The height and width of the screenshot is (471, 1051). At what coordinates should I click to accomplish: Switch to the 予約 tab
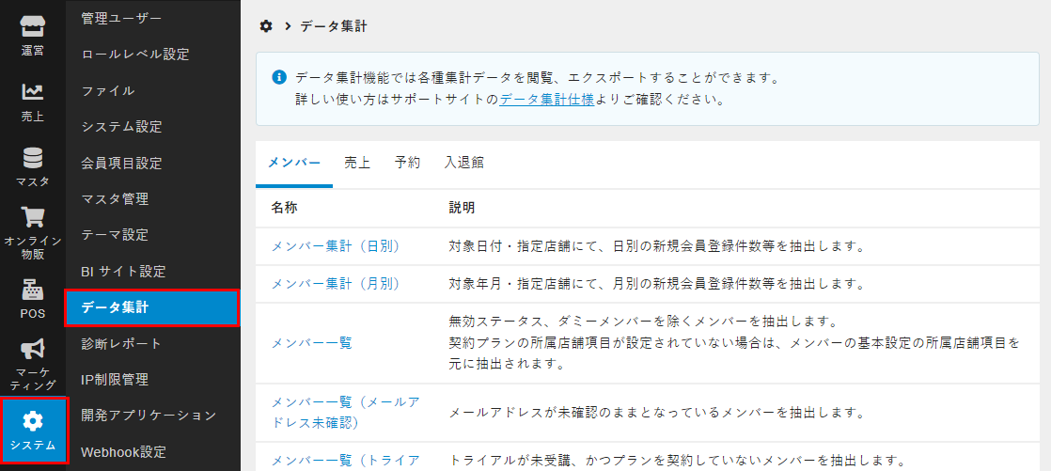tap(407, 163)
